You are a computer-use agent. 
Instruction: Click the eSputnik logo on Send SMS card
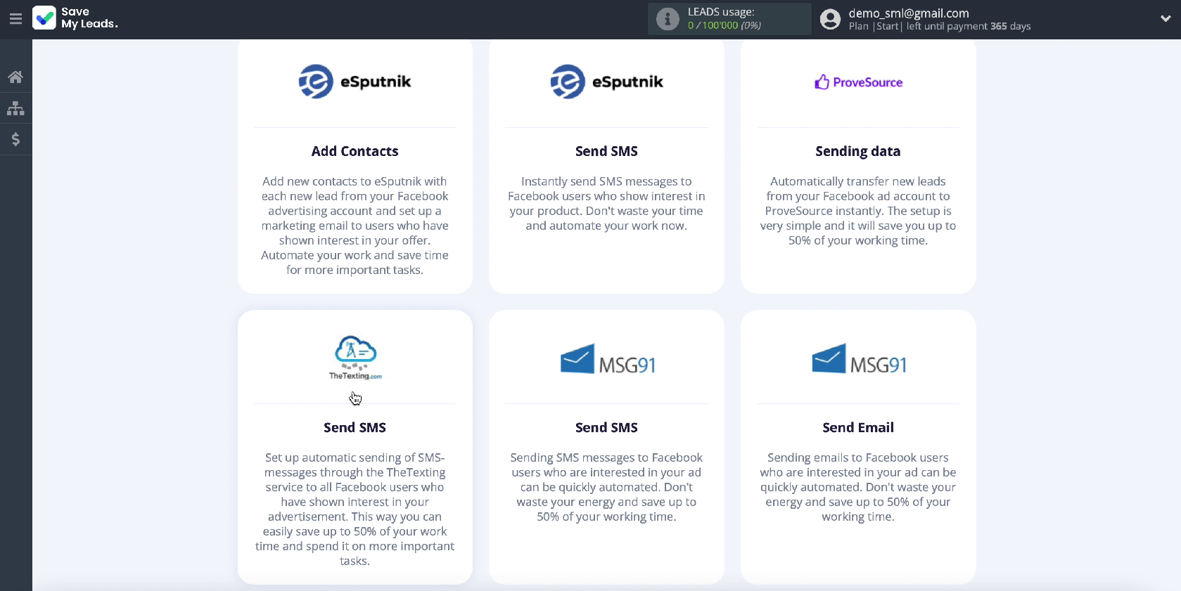coord(606,82)
